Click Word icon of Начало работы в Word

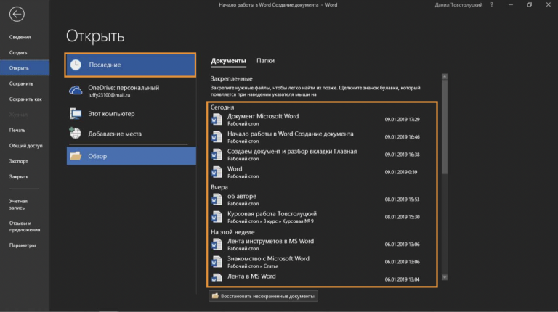(x=217, y=137)
